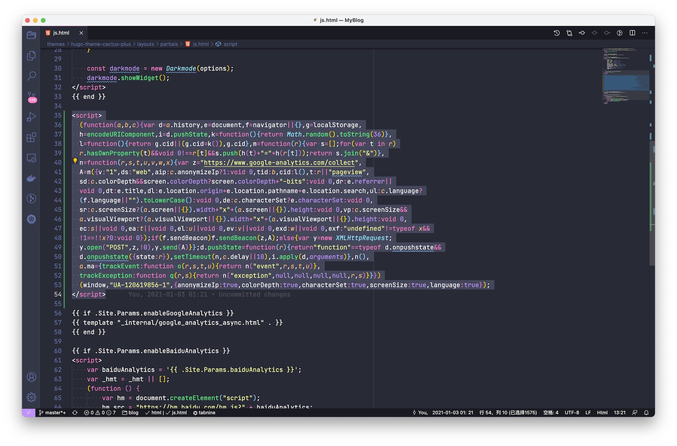Click 'baiduAnalytics' variable on line 62
The width and height of the screenshot is (677, 446).
click(128, 370)
